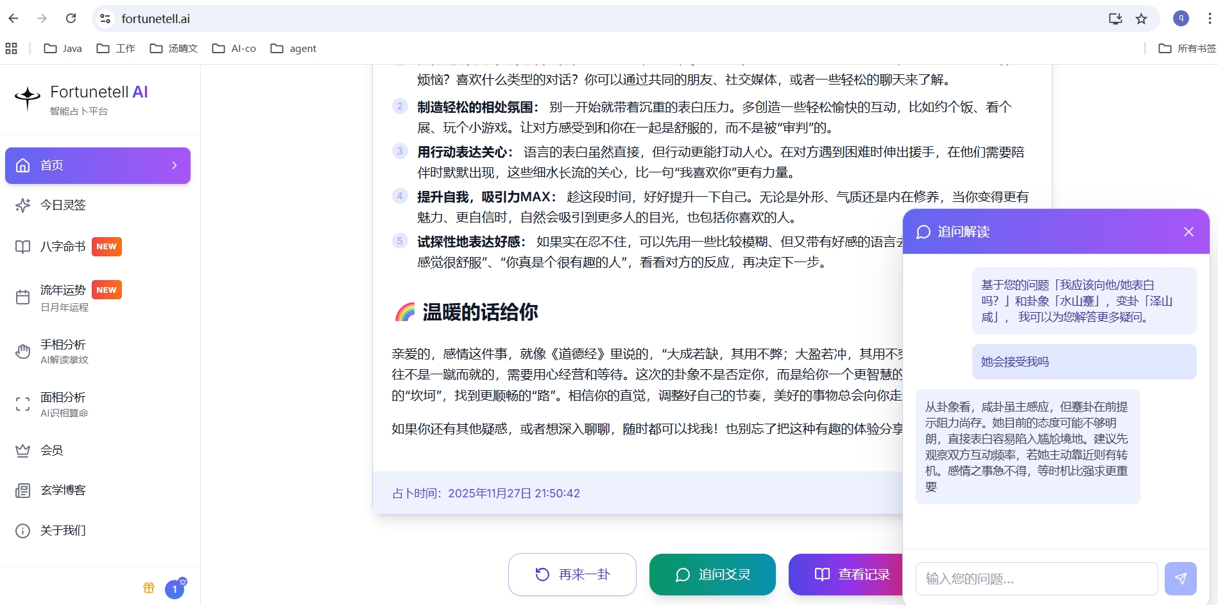
Task: Open 查看记录 purple button
Action: point(846,574)
